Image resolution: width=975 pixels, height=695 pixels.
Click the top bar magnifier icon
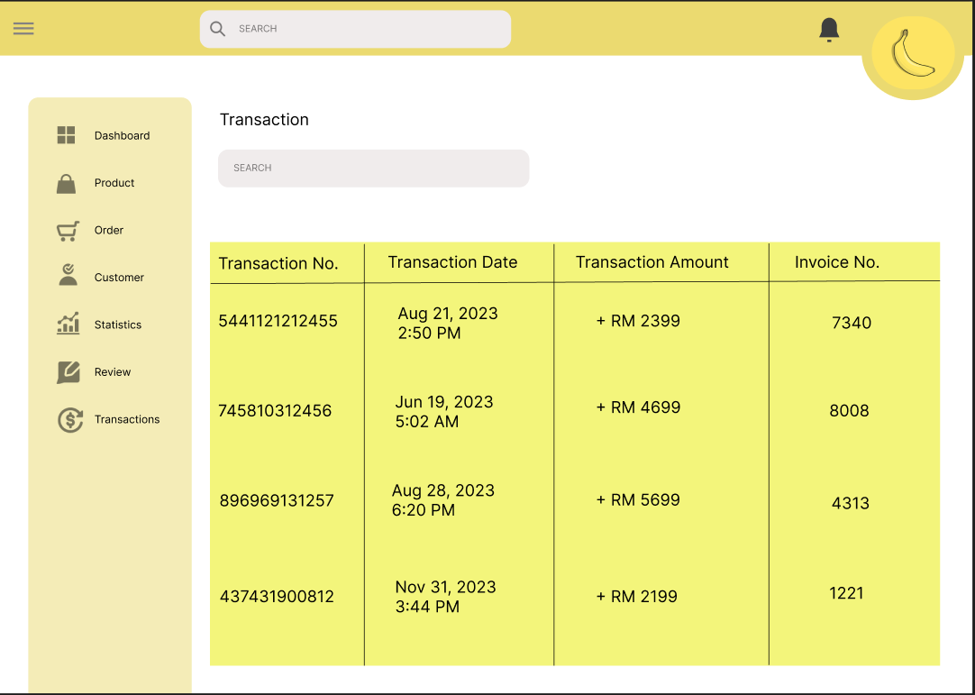(217, 29)
